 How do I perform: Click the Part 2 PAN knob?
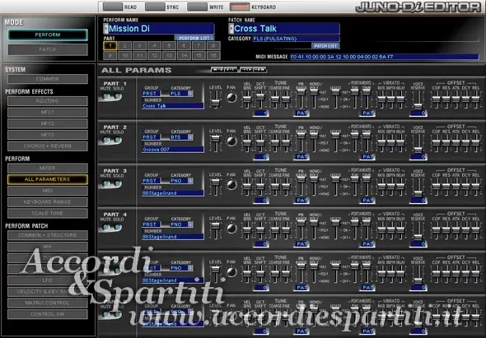coord(231,141)
